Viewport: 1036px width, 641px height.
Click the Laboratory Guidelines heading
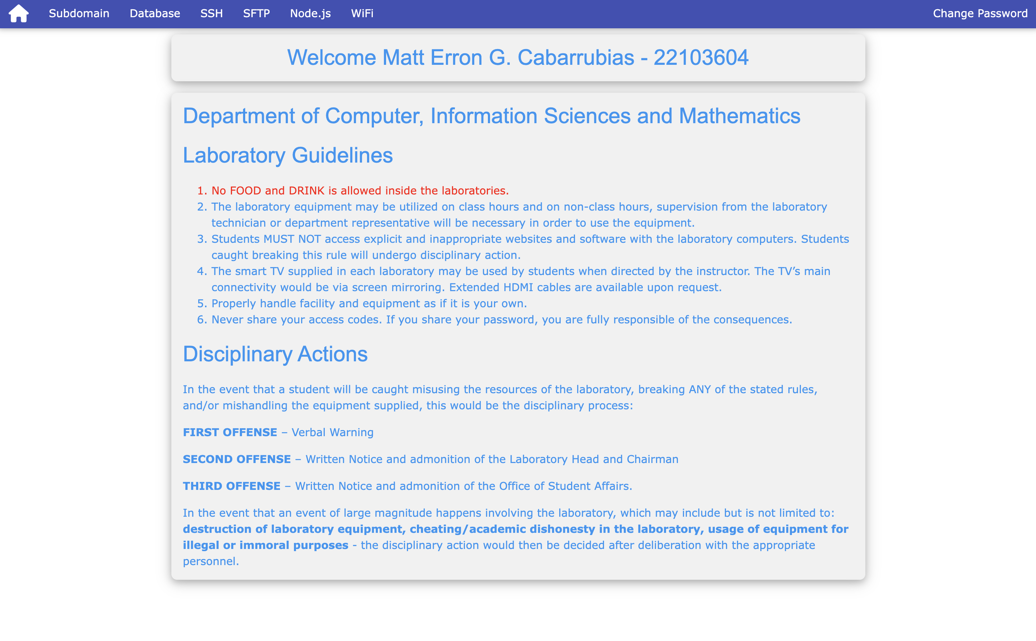point(288,155)
